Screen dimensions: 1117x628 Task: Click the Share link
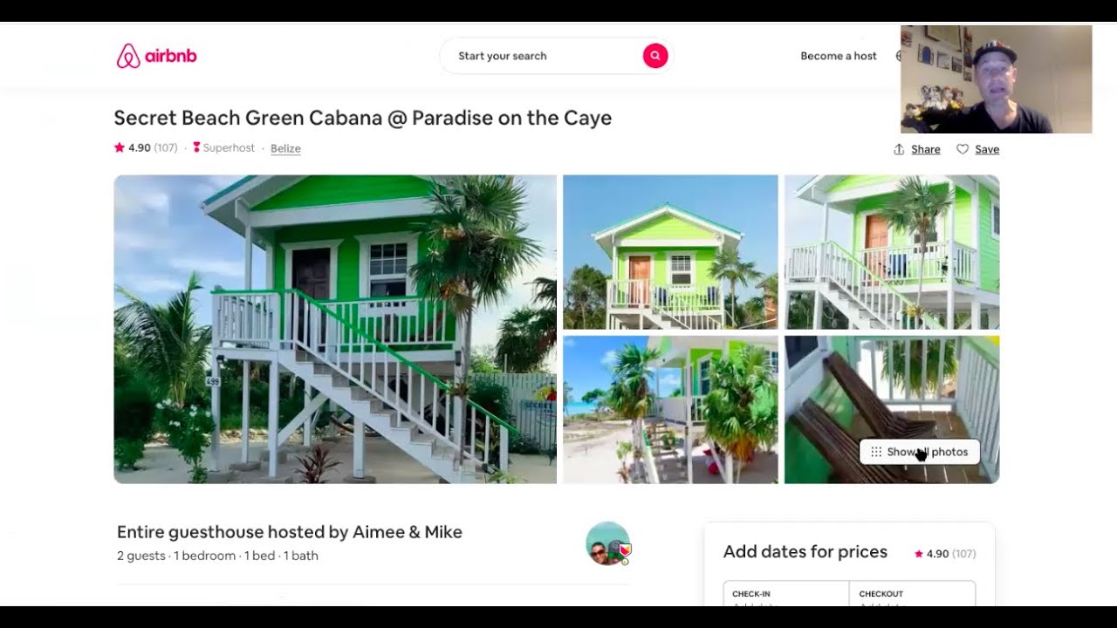point(926,149)
